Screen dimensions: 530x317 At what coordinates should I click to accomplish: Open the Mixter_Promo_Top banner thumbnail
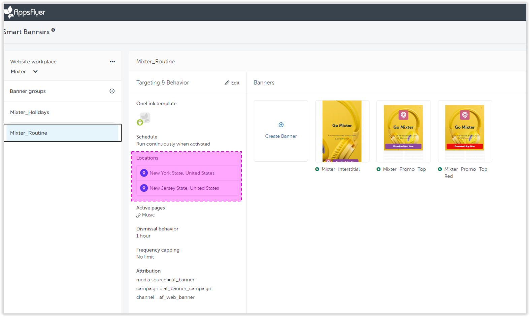coord(403,131)
